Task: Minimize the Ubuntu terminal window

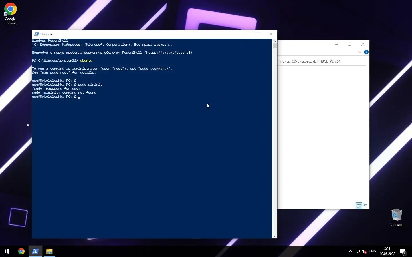Action: point(245,34)
